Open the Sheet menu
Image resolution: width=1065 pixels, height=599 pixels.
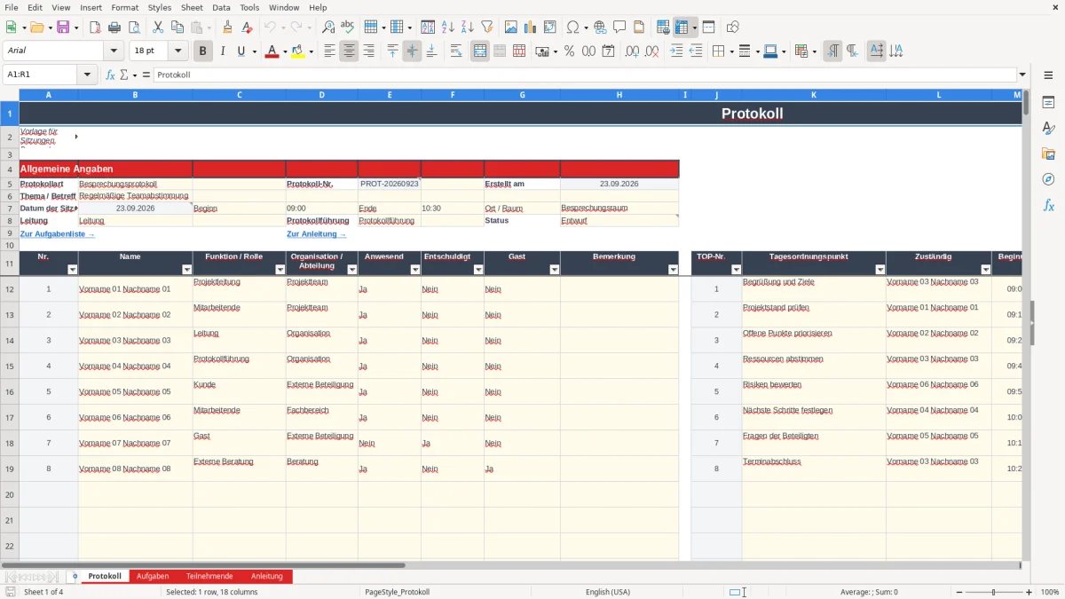(192, 7)
